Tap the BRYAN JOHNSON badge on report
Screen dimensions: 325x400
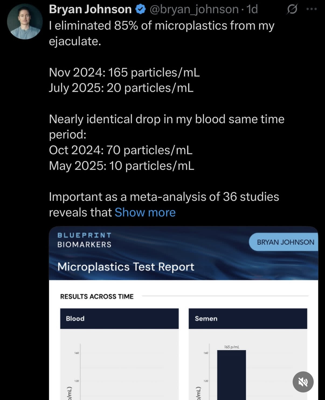(x=284, y=242)
